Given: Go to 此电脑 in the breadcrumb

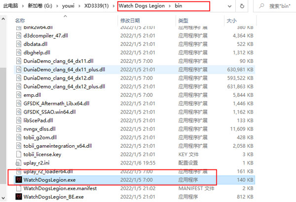Looking at the screenshot, I should 11,6.
